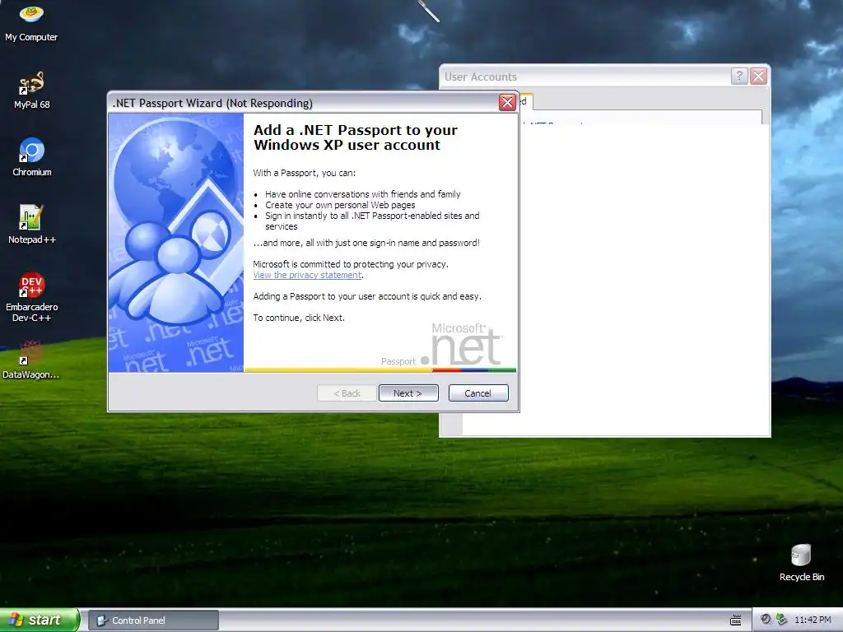Open the Windows start menu
This screenshot has height=632, width=843.
tap(40, 620)
